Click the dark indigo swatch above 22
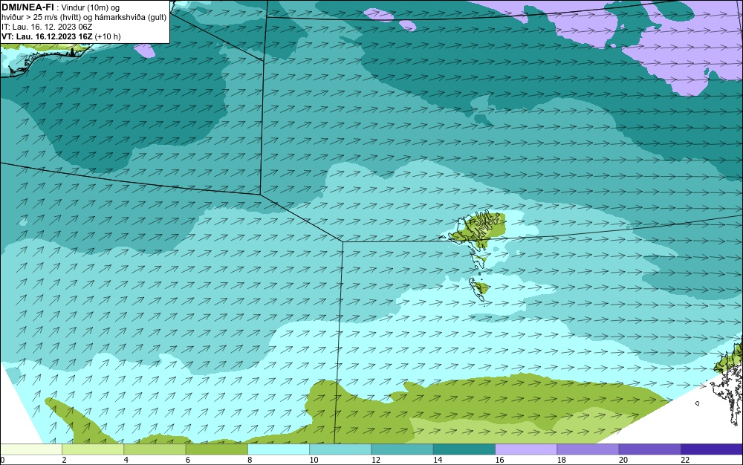The height and width of the screenshot is (465, 743). coord(712,449)
